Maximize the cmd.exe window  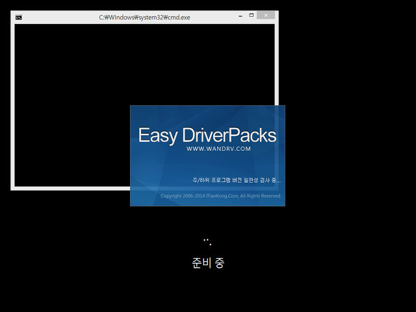tap(252, 16)
